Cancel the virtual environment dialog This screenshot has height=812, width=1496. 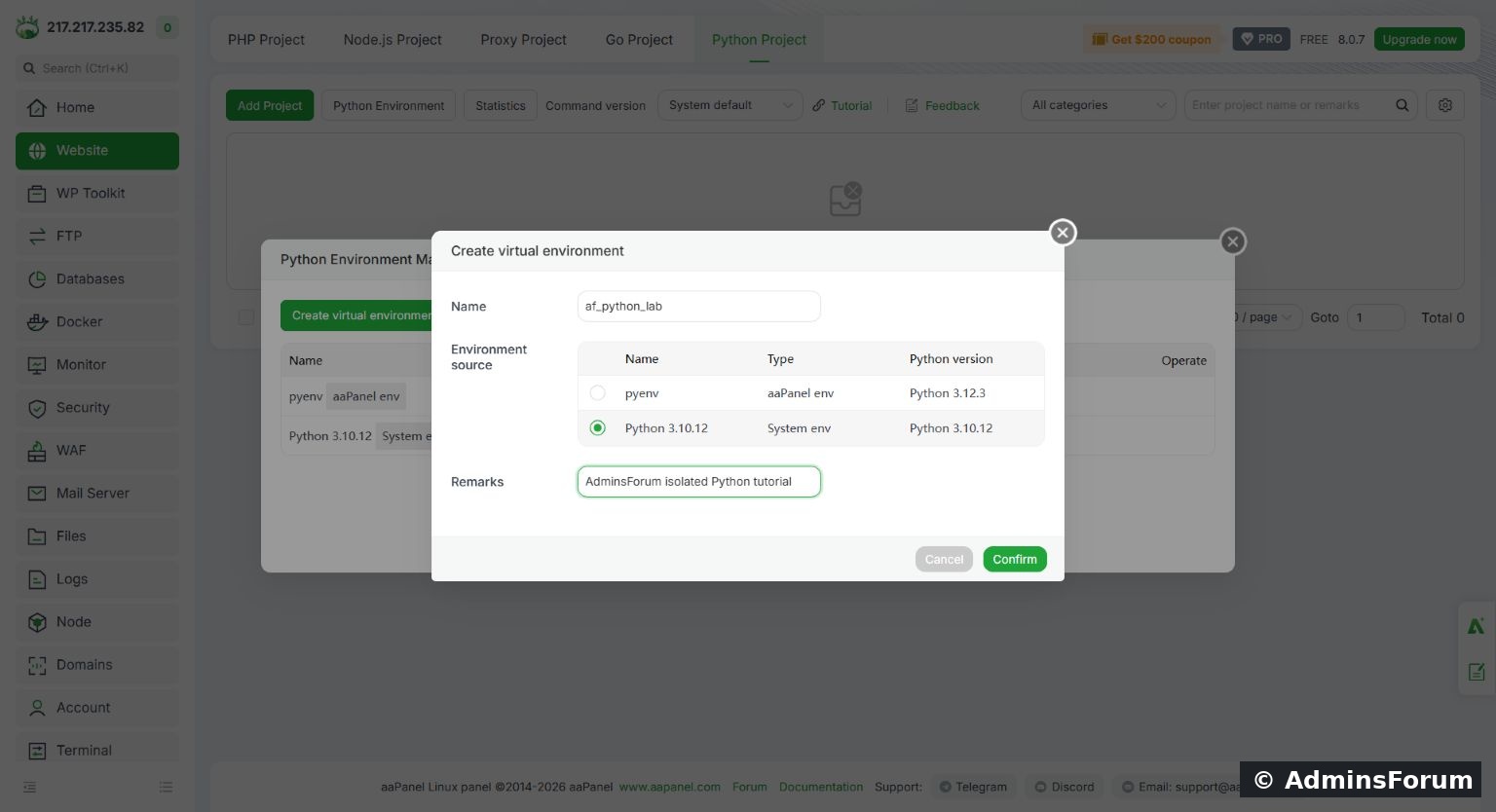coord(944,559)
